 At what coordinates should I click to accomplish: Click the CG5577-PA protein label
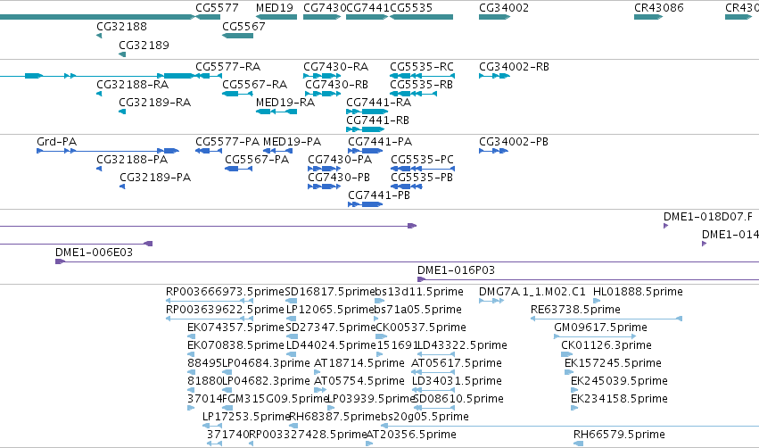click(x=227, y=142)
